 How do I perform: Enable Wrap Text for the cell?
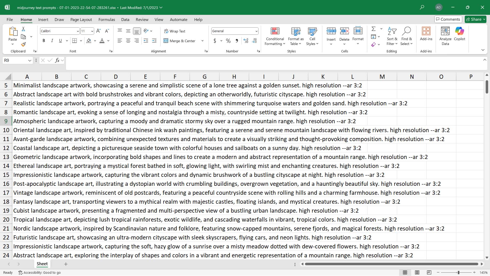(175, 31)
